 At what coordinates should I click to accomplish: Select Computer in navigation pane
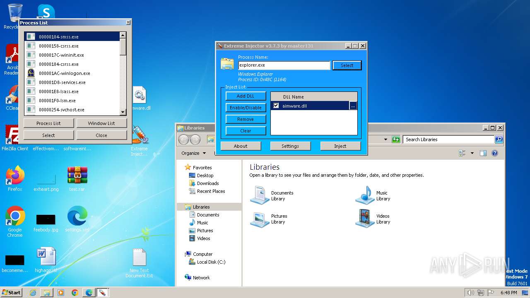(x=199, y=254)
